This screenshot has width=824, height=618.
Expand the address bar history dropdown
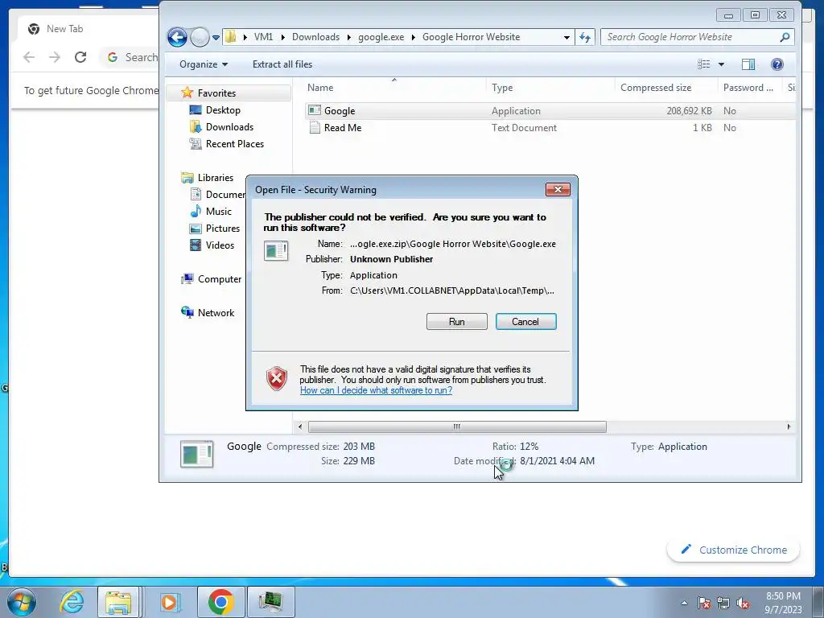click(566, 37)
